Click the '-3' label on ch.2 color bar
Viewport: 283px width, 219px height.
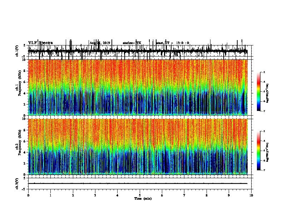click(x=263, y=131)
